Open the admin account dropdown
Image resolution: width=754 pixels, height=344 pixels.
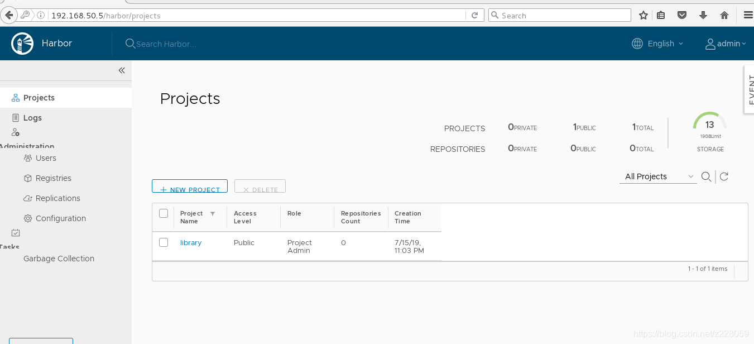click(x=731, y=44)
